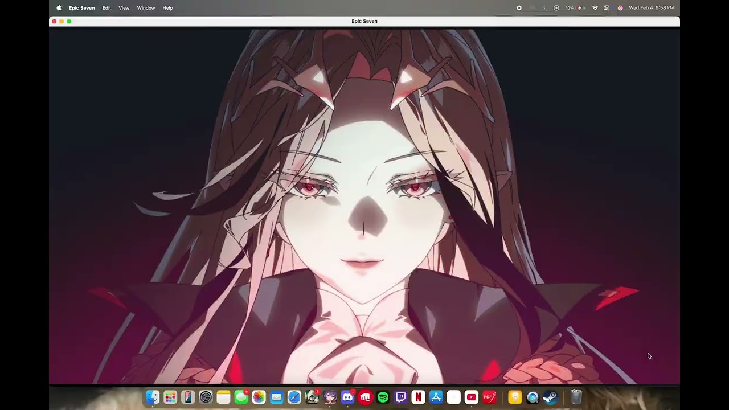The height and width of the screenshot is (410, 729).
Task: Open the Trash in the Dock
Action: click(x=576, y=397)
